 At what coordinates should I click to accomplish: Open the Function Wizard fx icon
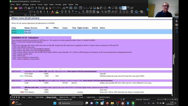[x=28, y=15]
